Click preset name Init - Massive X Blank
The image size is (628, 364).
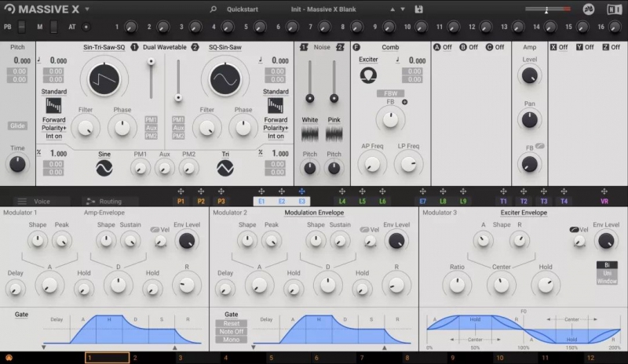(x=323, y=9)
